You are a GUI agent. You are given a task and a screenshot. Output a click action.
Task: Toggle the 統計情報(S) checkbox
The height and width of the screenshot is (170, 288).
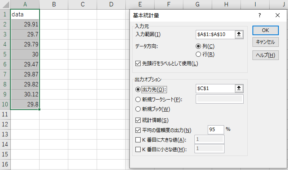coord(138,120)
